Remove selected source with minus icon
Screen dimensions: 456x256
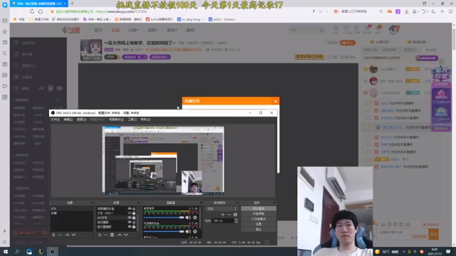(106, 235)
